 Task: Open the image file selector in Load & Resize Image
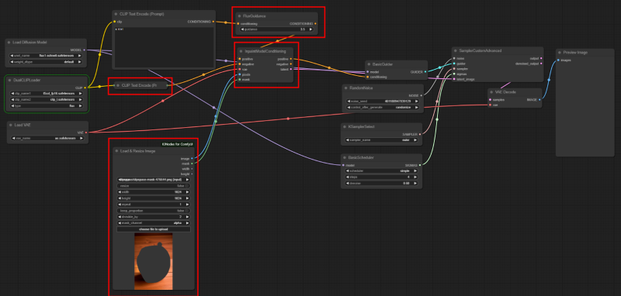point(154,180)
